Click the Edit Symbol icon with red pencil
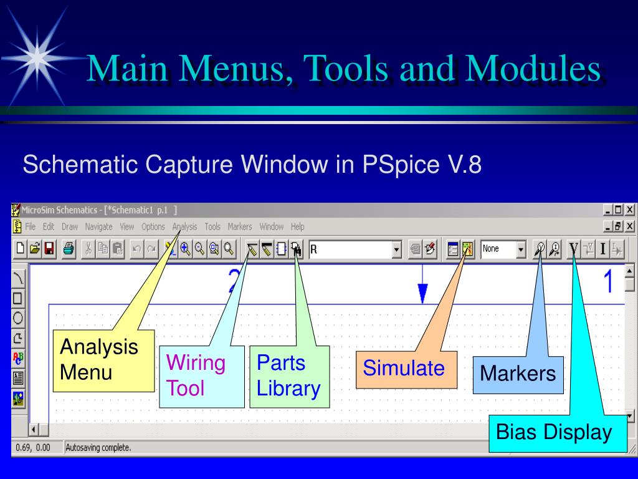Image resolution: width=638 pixels, height=479 pixels. point(430,249)
